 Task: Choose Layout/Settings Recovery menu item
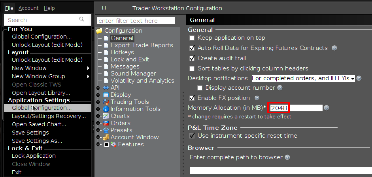point(48,116)
